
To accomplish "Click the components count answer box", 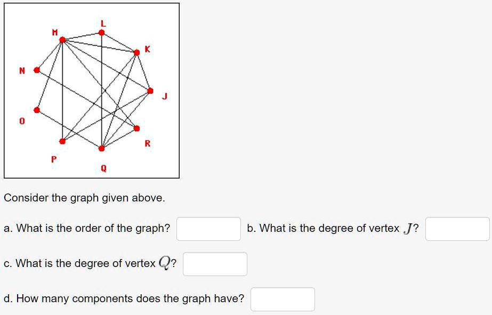I will click(x=282, y=300).
